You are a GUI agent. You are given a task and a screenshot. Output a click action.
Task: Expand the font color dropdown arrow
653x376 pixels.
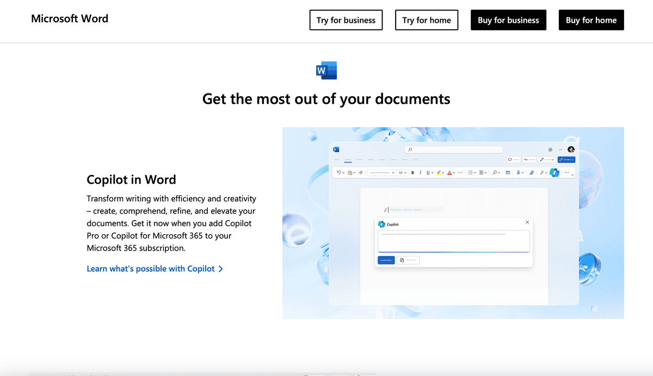(x=453, y=172)
